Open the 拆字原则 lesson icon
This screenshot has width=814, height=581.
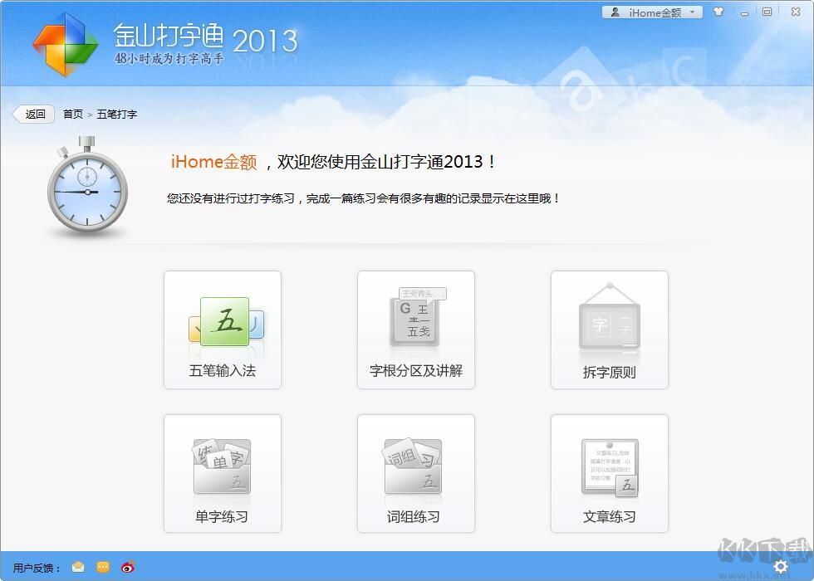[609, 328]
